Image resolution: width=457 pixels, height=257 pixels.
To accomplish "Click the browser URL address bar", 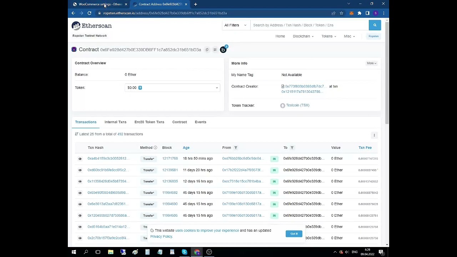I will [x=214, y=13].
